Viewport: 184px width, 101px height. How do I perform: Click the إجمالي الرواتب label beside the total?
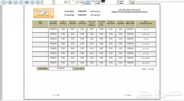pyautogui.click(x=79, y=68)
